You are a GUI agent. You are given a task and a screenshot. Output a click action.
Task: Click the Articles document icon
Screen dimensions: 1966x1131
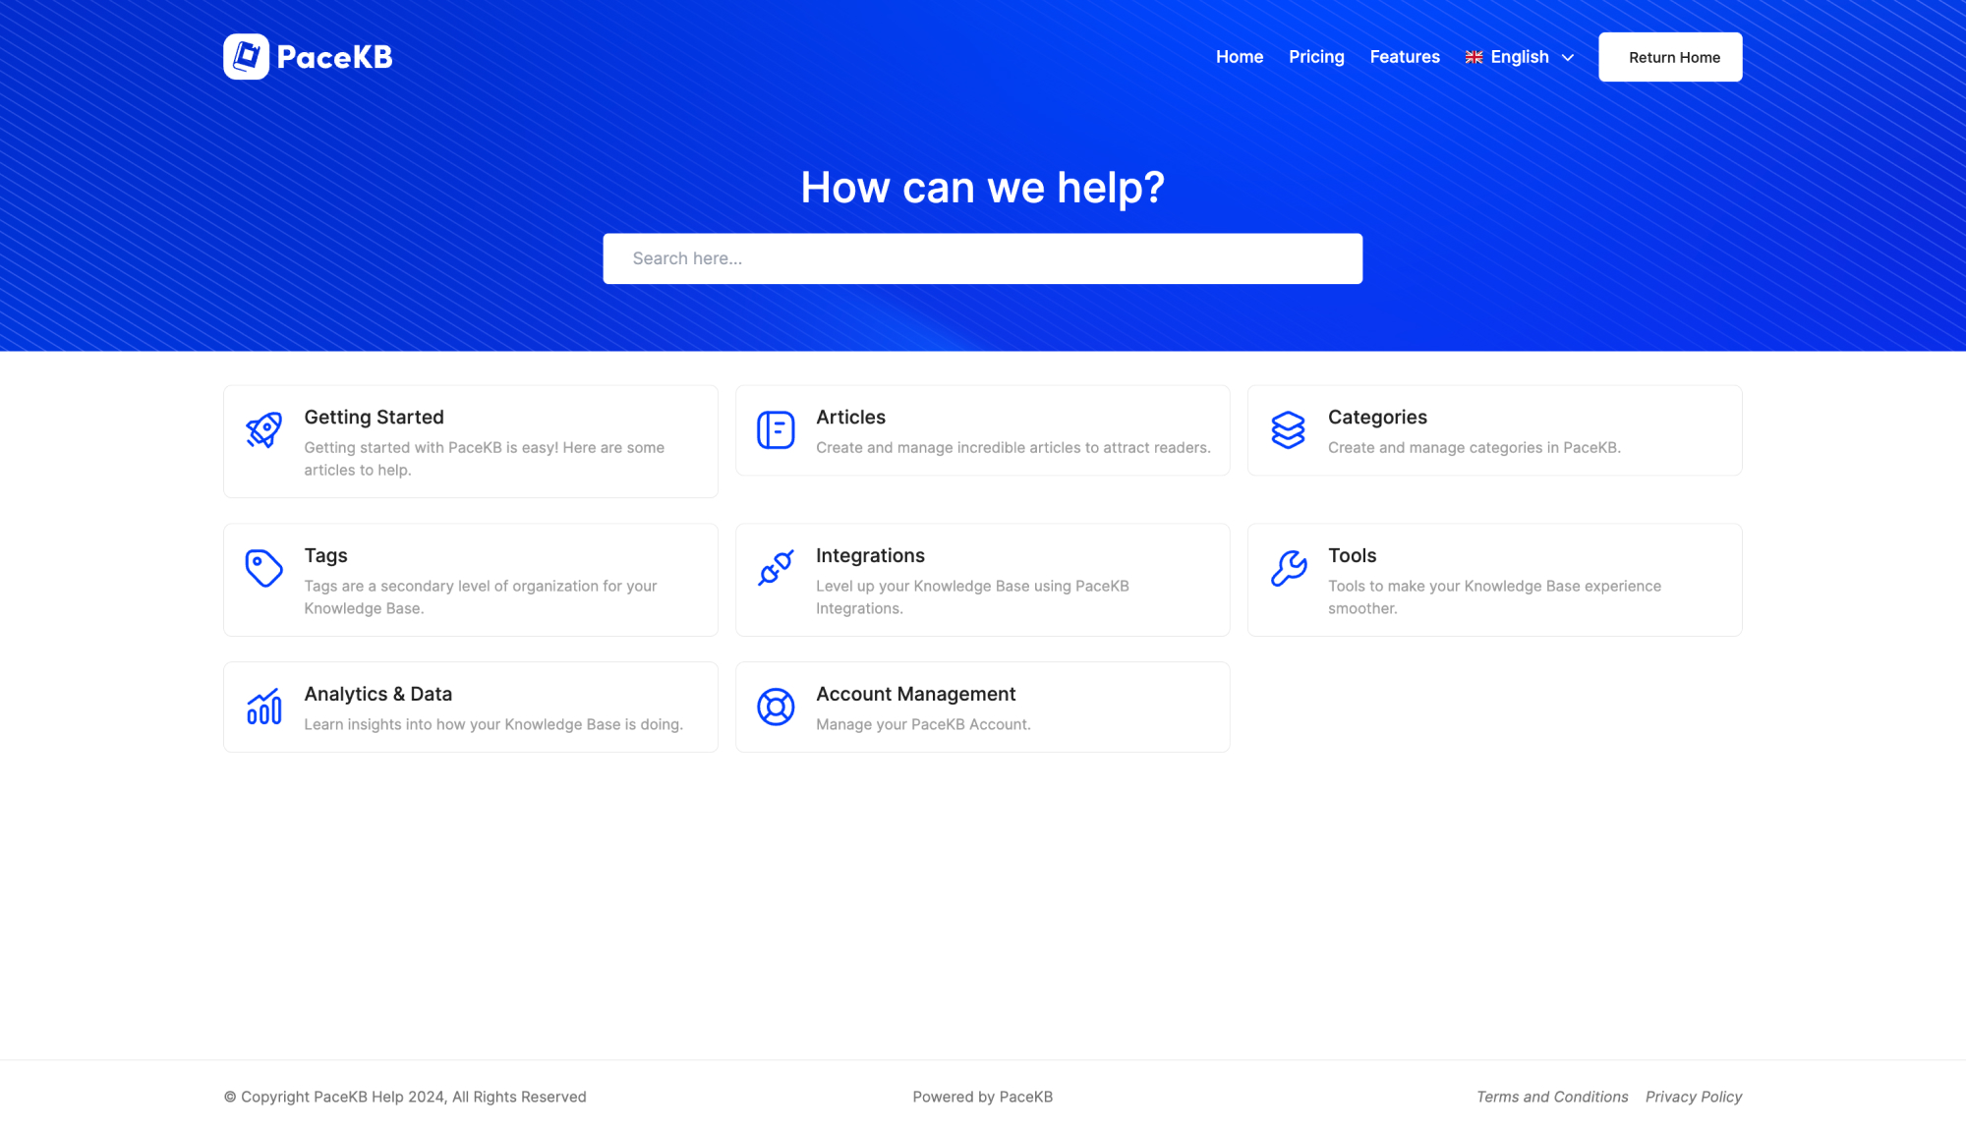point(777,429)
